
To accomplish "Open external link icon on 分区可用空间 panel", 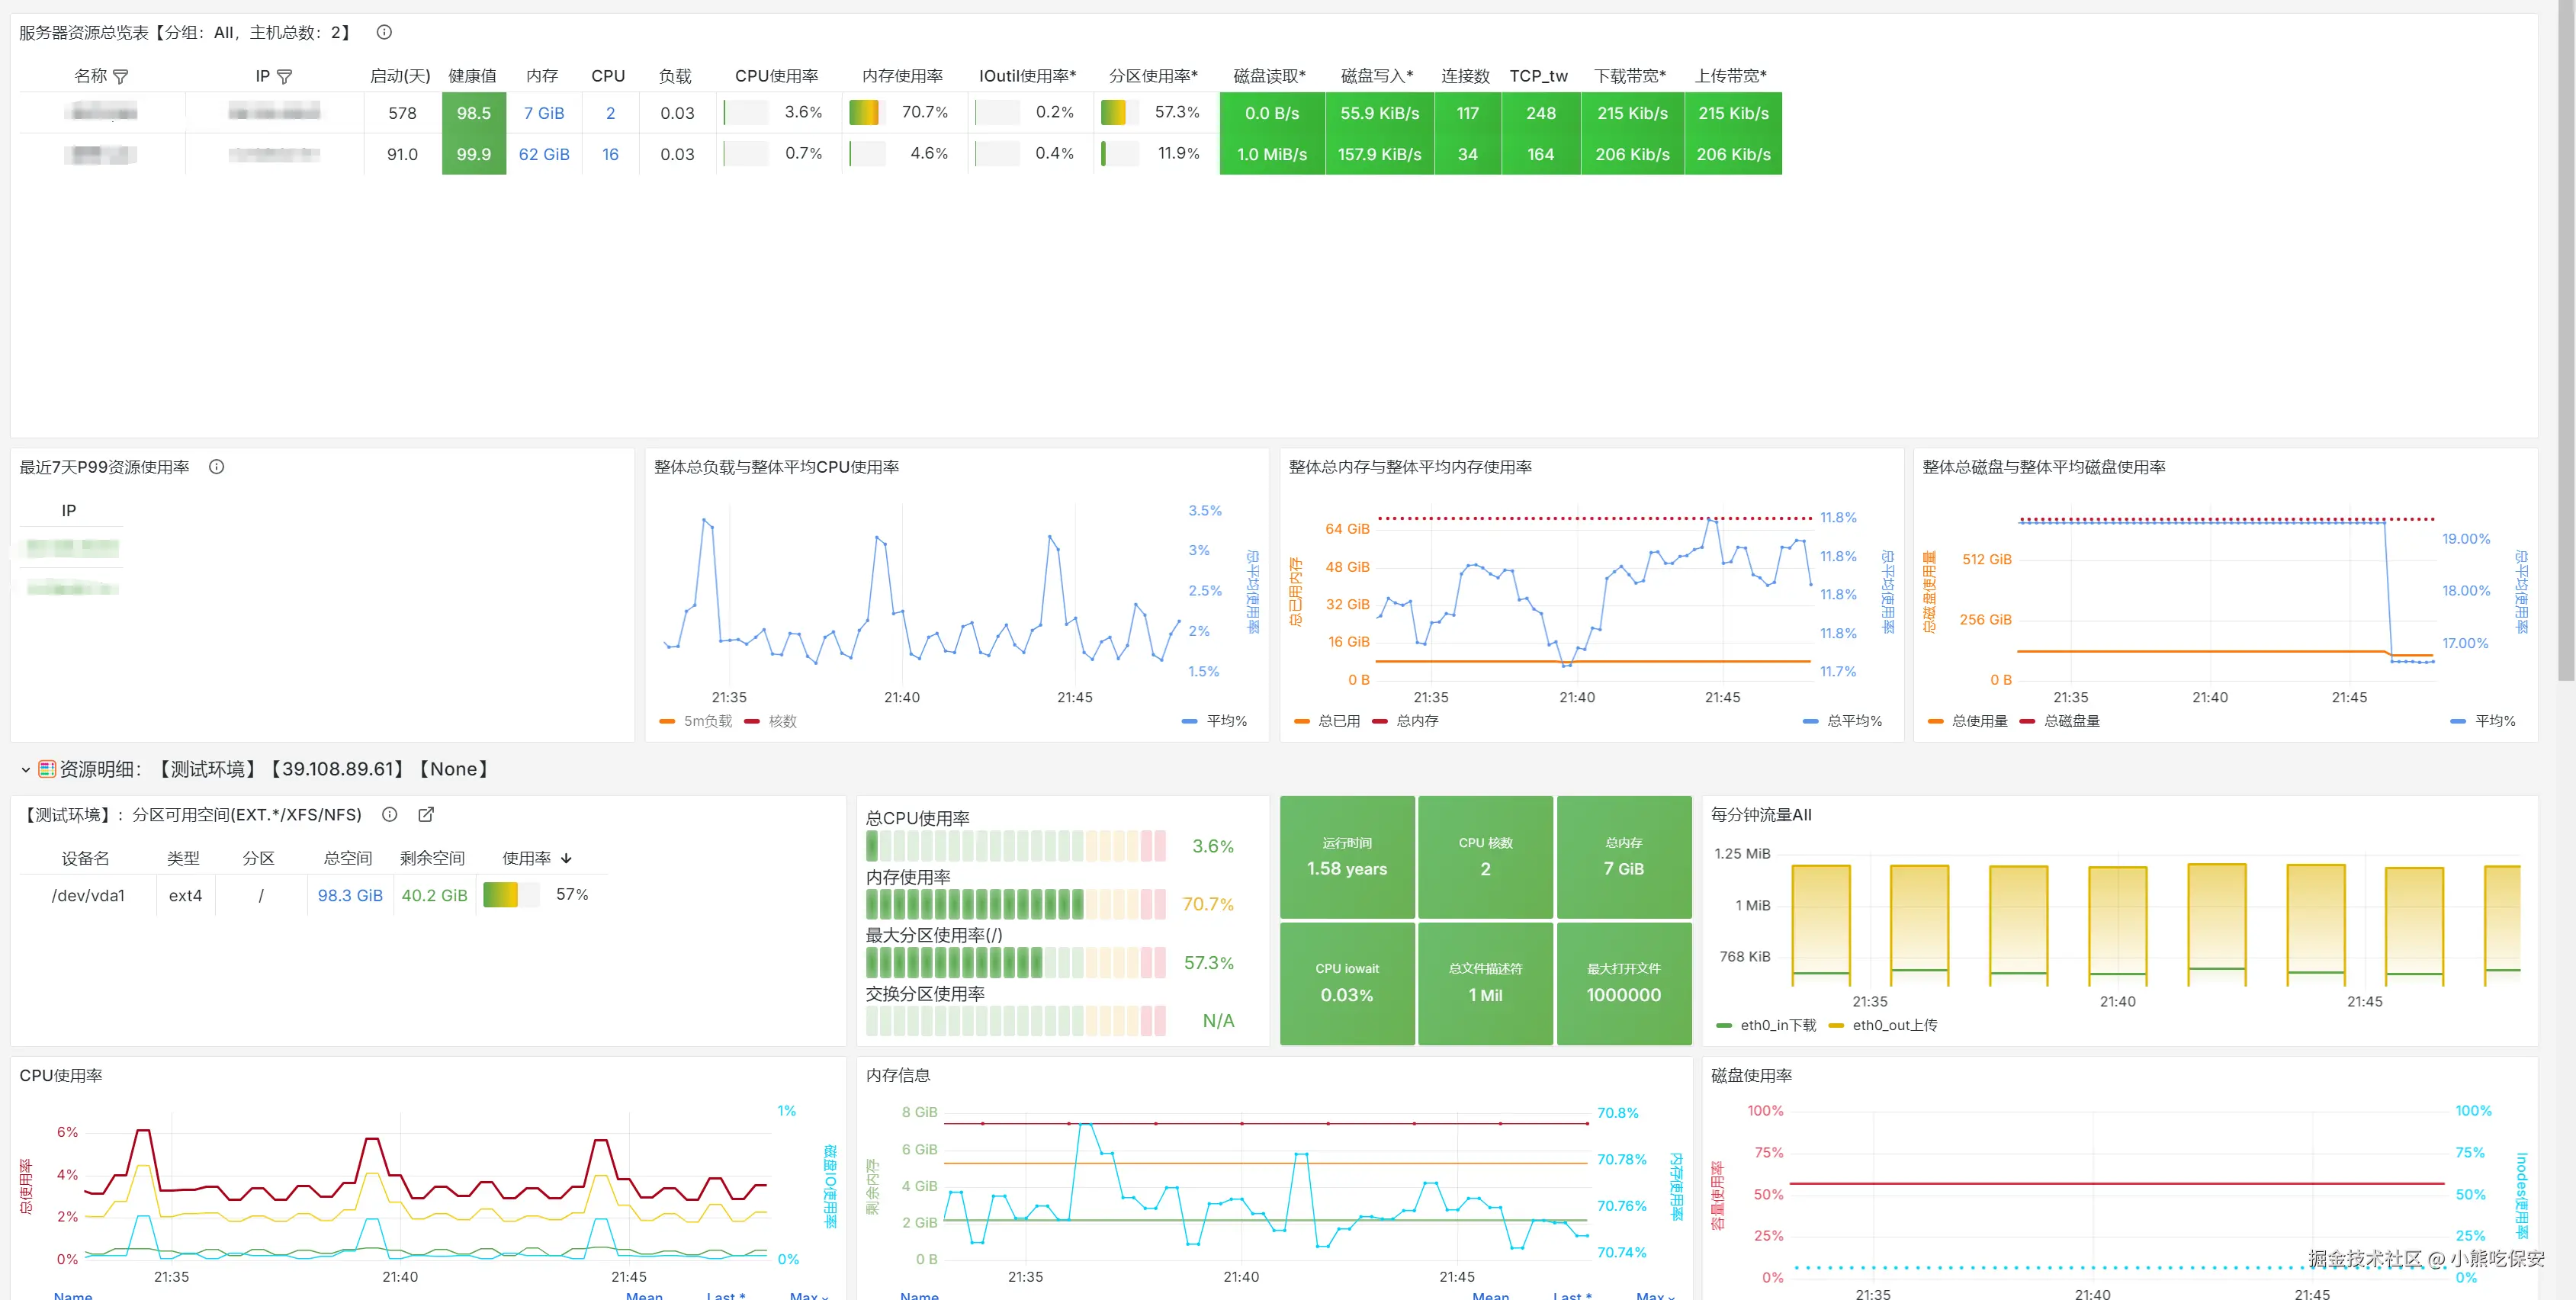I will (426, 815).
